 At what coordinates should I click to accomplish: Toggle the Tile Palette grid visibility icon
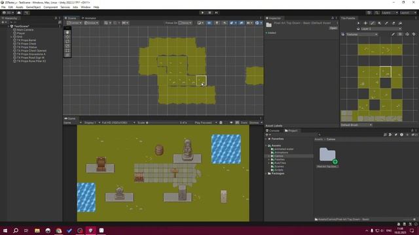[400, 35]
